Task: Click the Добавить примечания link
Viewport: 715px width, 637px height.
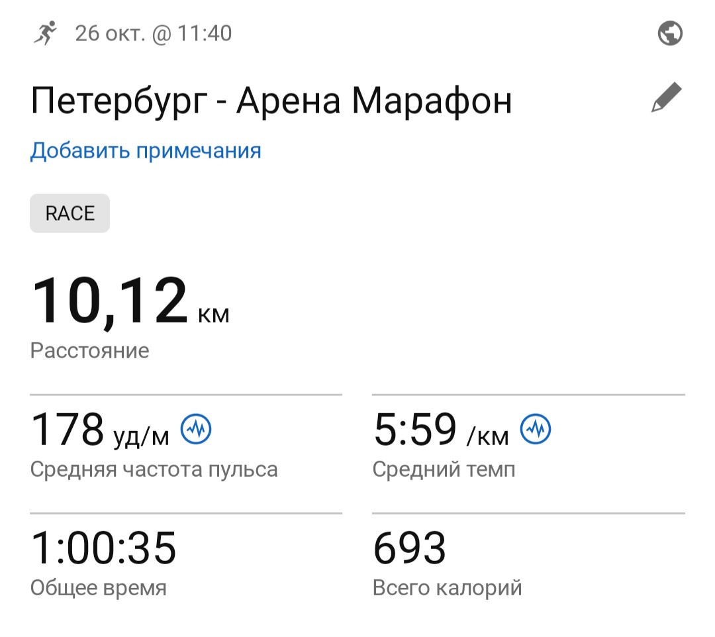Action: (x=146, y=150)
